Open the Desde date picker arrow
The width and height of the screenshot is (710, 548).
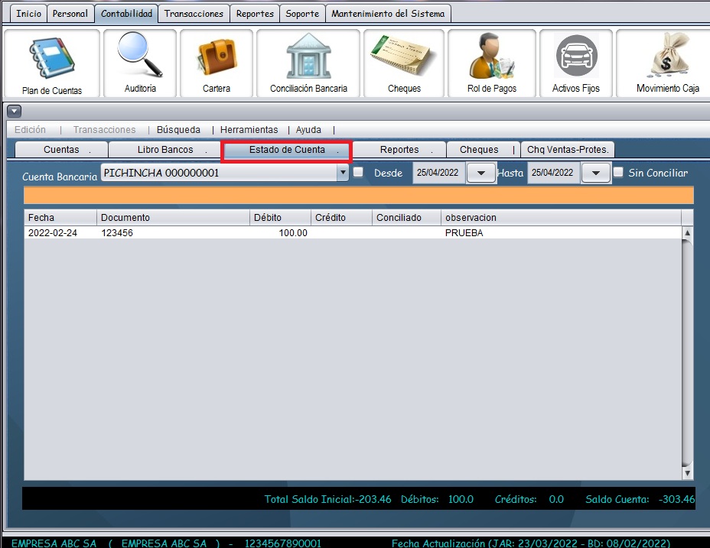coord(480,173)
